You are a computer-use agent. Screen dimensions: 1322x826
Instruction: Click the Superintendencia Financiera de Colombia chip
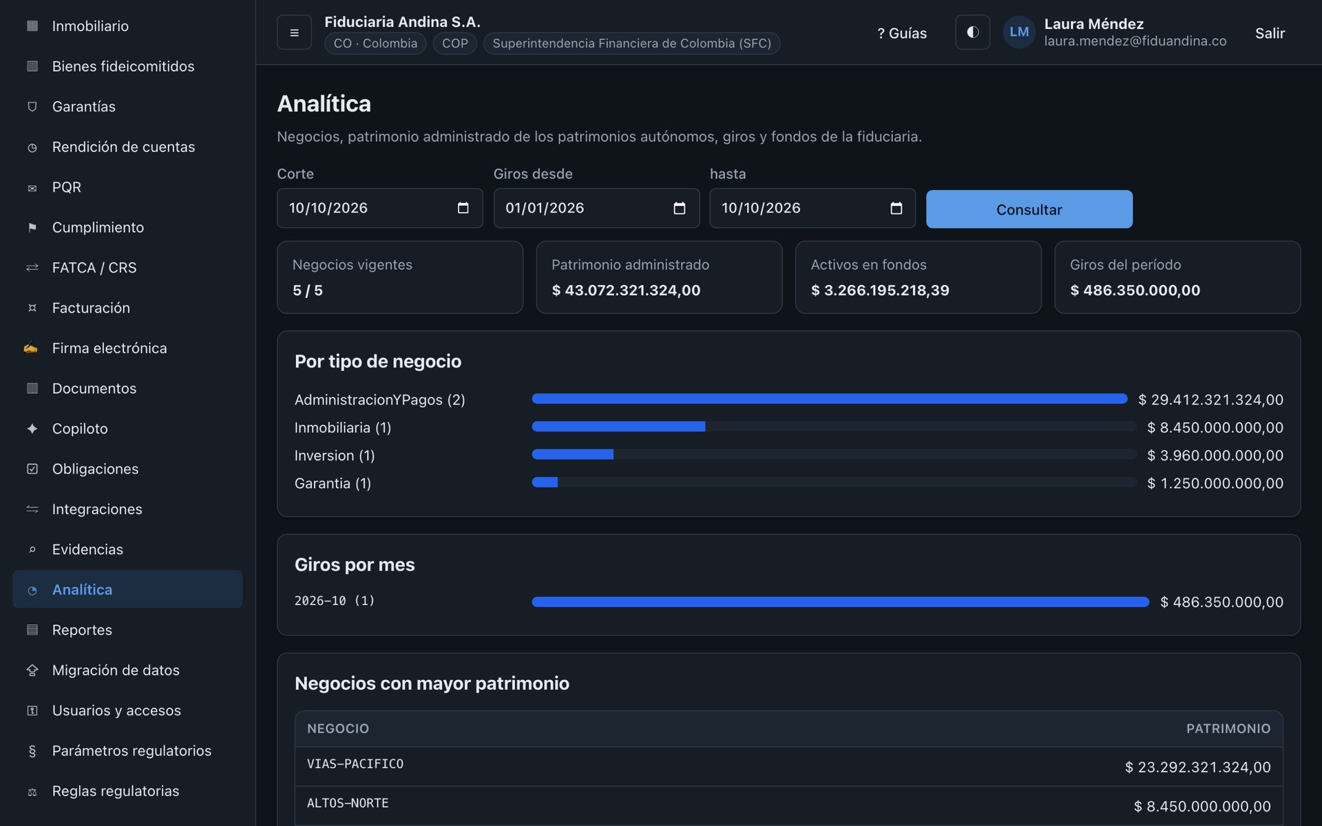pyautogui.click(x=631, y=43)
